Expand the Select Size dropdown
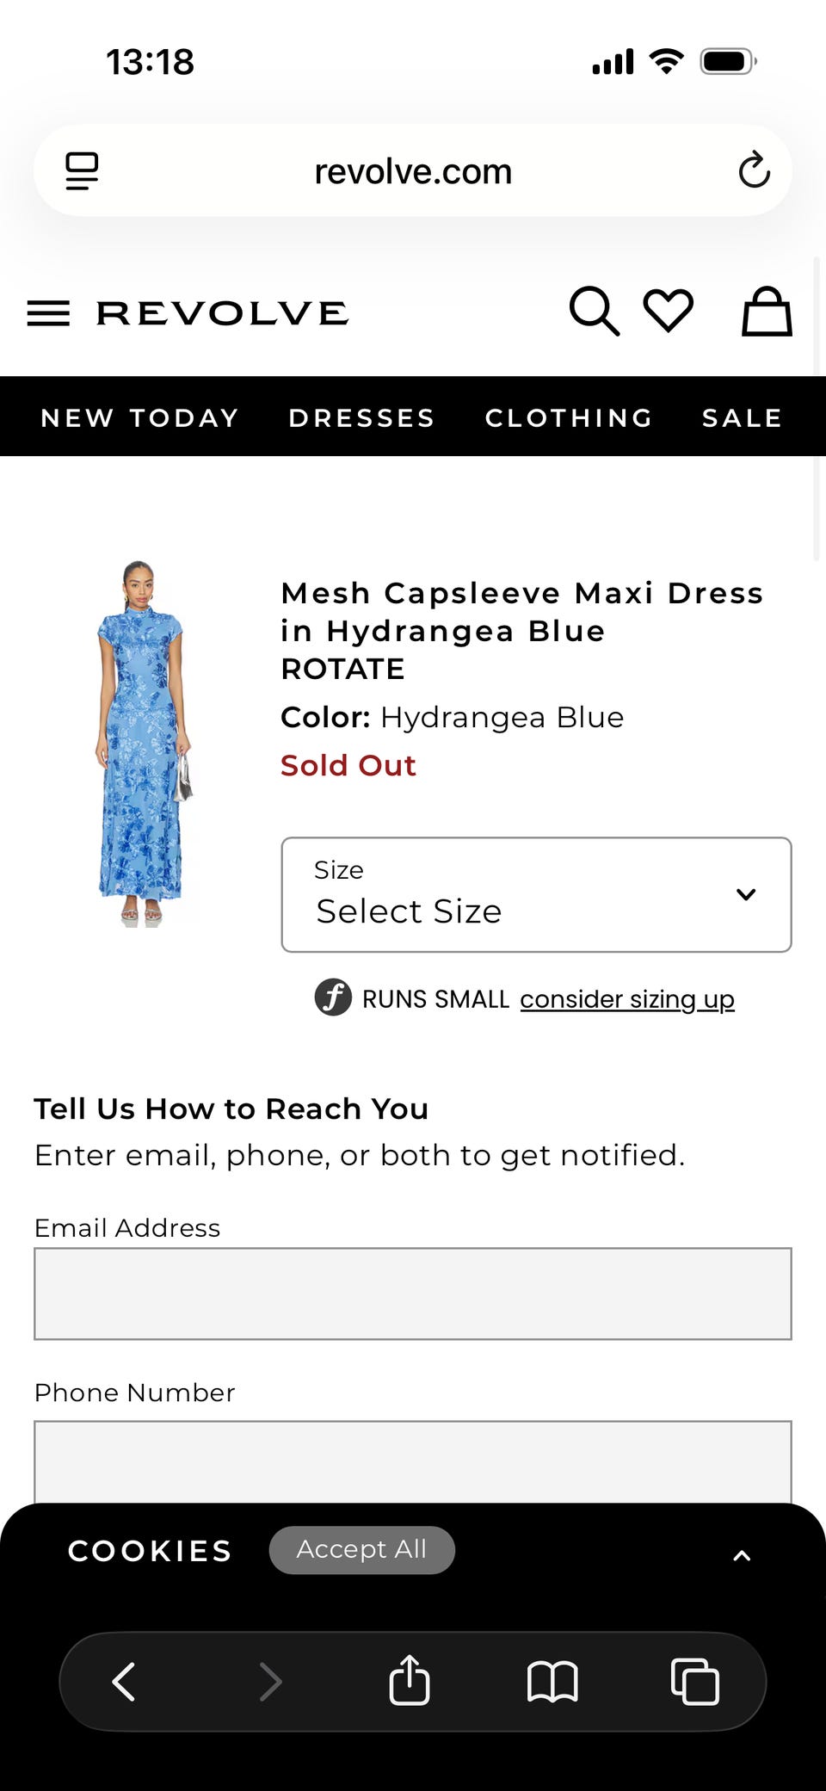The image size is (826, 1791). [x=536, y=894]
